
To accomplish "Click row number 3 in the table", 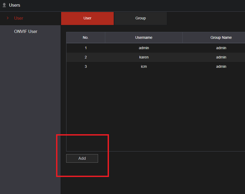I will point(86,66).
